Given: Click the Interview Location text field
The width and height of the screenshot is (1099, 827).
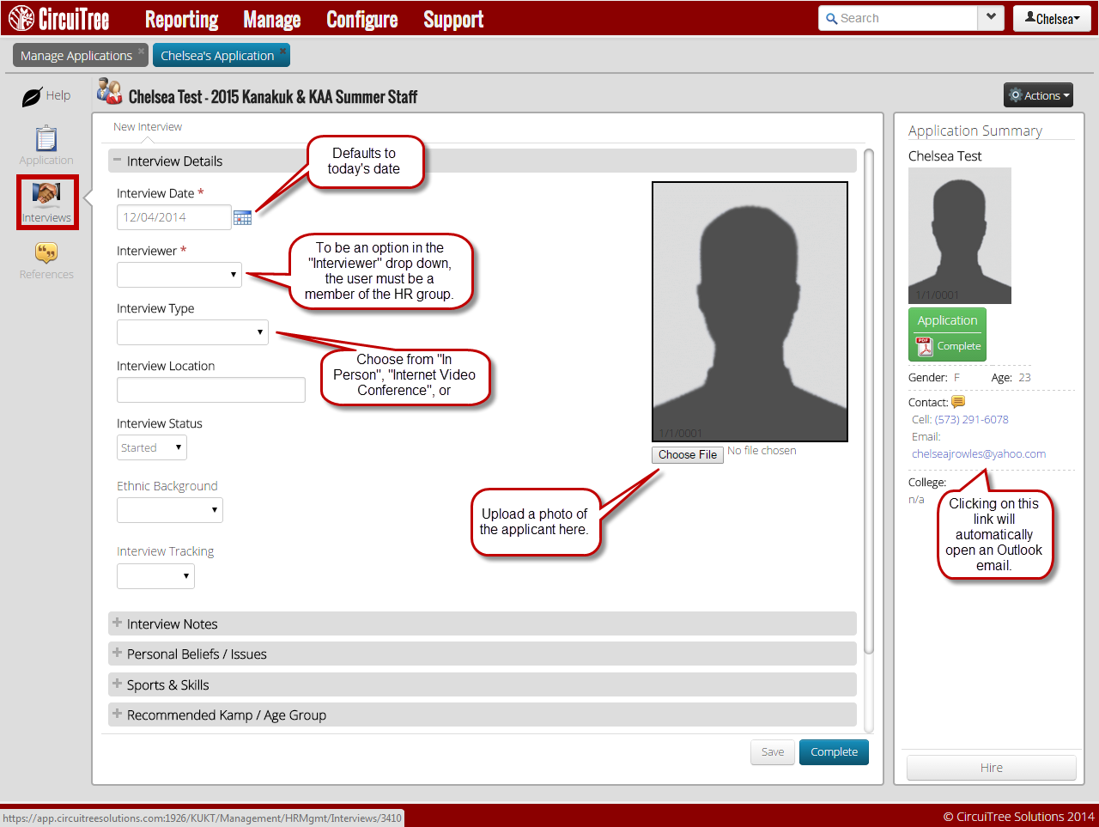Looking at the screenshot, I should [211, 390].
